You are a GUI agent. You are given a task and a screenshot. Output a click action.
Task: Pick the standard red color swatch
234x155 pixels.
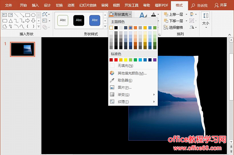click(x=116, y=60)
